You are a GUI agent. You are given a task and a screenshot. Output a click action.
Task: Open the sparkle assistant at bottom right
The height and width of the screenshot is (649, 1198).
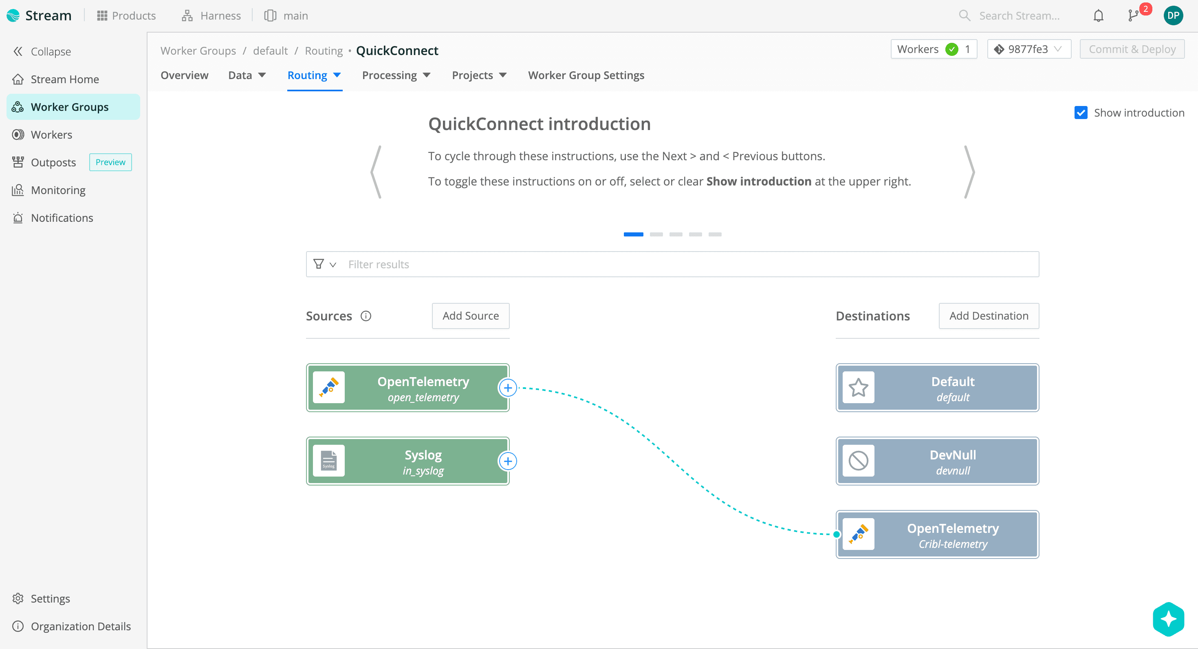(1168, 619)
